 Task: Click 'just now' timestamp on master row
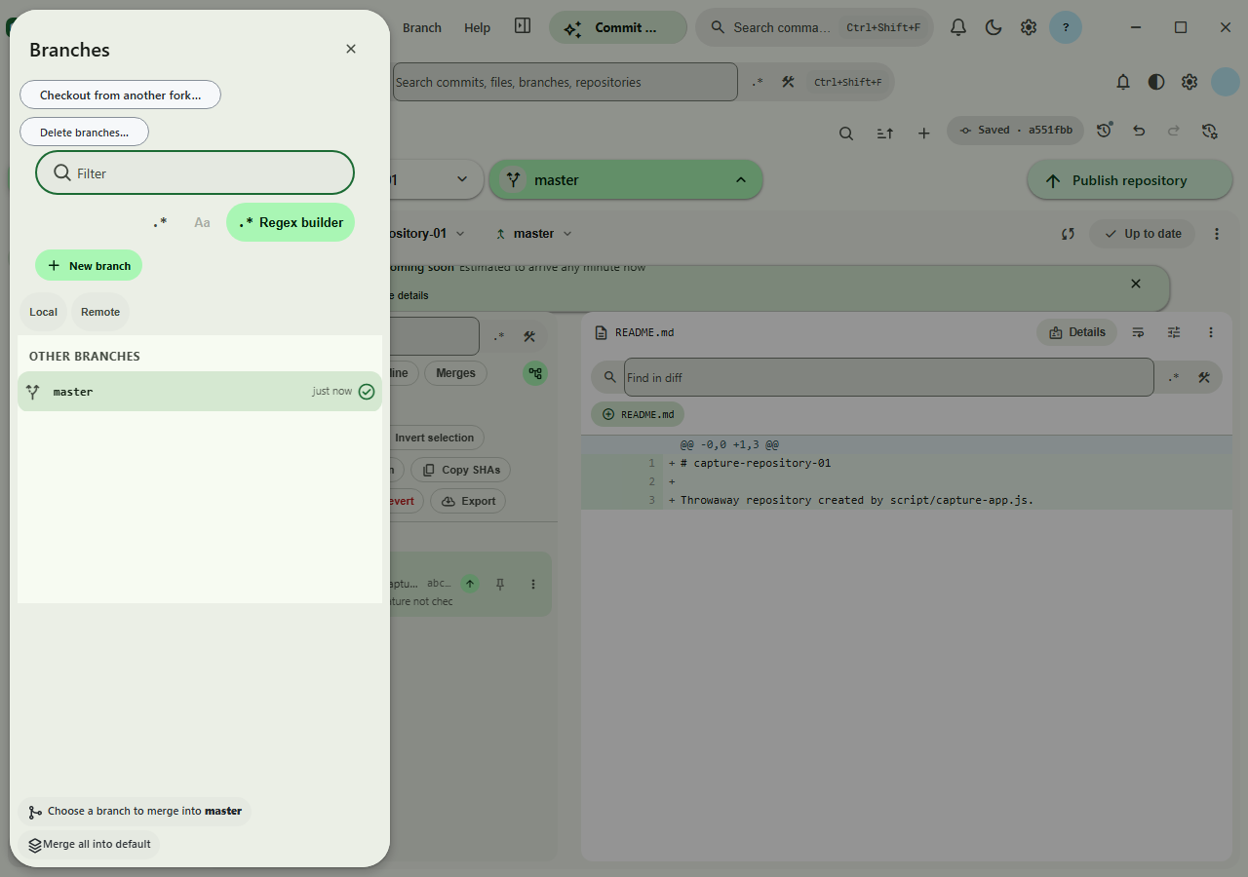tap(332, 391)
